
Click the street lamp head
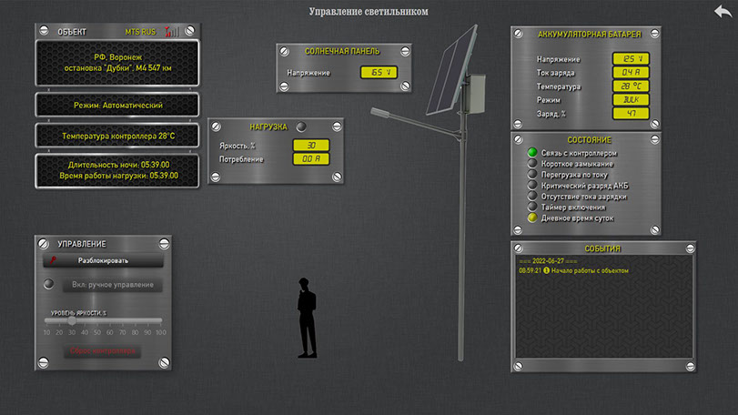(x=382, y=111)
